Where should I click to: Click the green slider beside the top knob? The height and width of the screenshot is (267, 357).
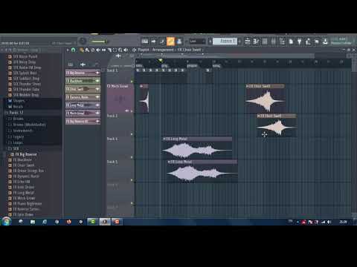pos(98,42)
